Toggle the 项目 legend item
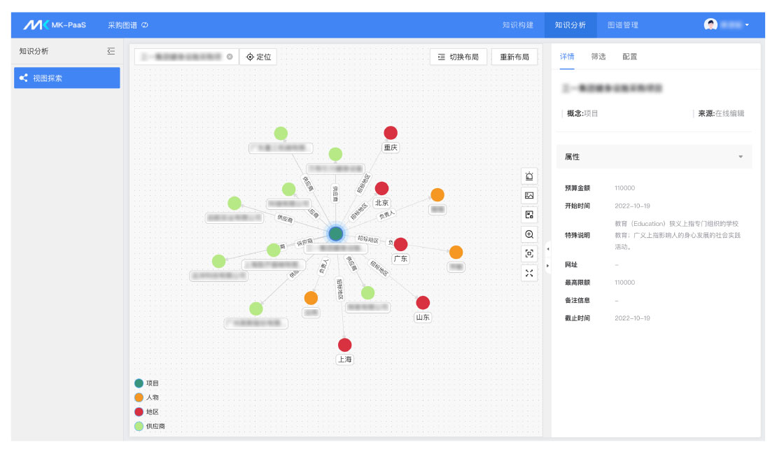Screen dimensions: 777x454 click(x=139, y=383)
